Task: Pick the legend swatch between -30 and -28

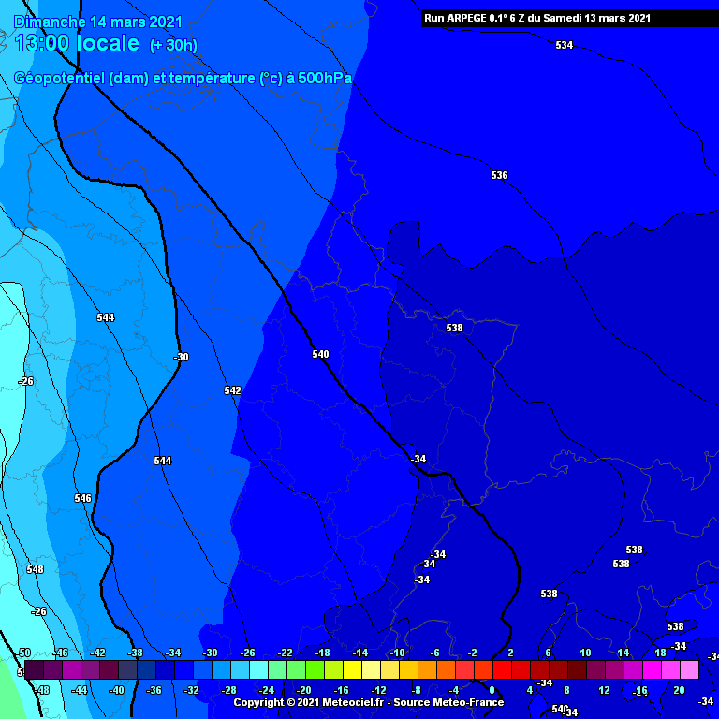Action: (x=221, y=669)
